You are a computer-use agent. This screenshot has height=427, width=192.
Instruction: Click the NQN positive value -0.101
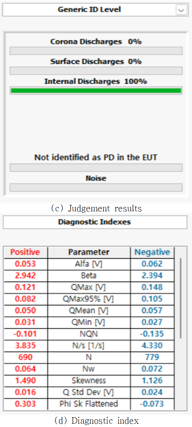25,334
